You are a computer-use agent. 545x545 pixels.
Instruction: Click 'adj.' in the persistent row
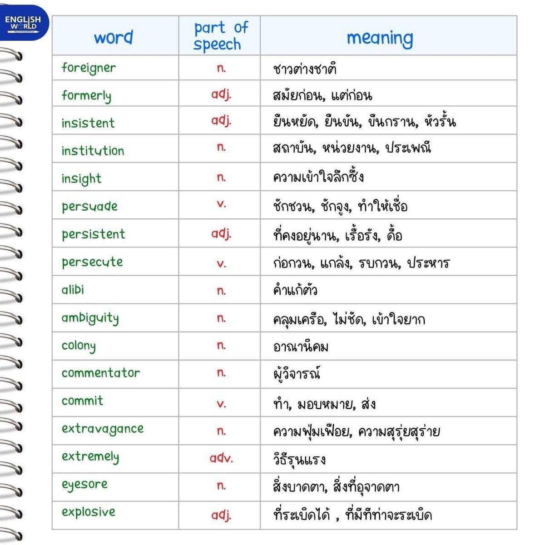[221, 234]
